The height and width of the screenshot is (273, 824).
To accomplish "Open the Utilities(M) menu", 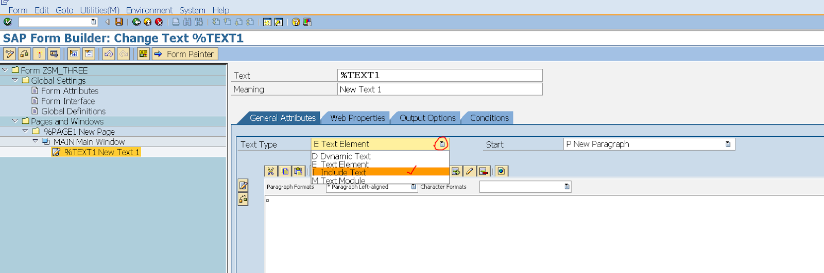I will tap(100, 10).
